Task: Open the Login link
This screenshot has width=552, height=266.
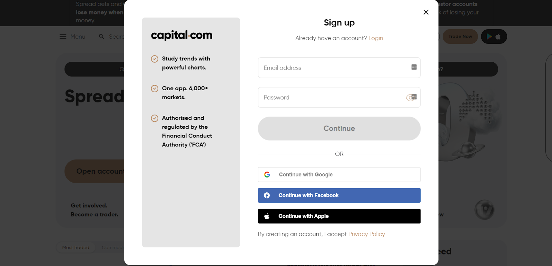Action: point(376,38)
